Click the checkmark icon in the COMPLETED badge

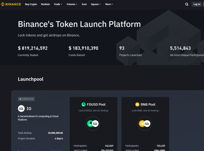pos(20,99)
